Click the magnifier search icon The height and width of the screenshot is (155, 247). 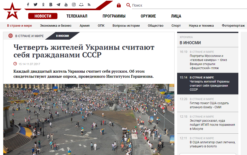tap(128, 5)
